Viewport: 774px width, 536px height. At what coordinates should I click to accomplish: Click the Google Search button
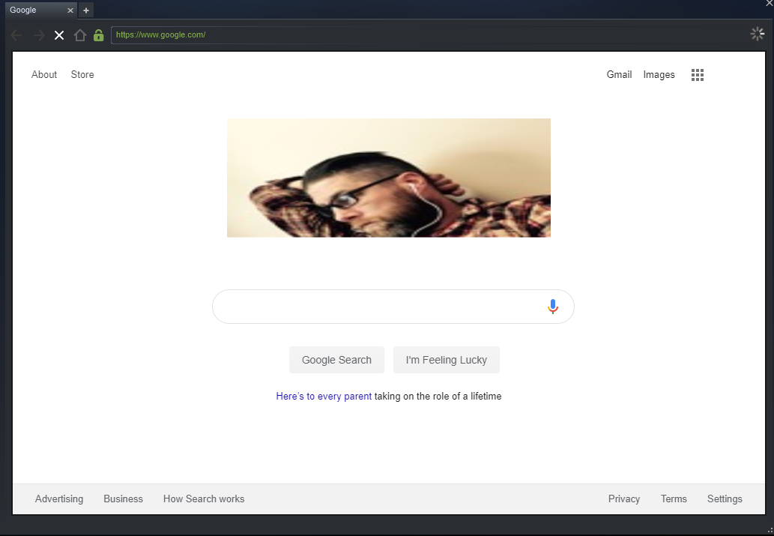point(336,360)
